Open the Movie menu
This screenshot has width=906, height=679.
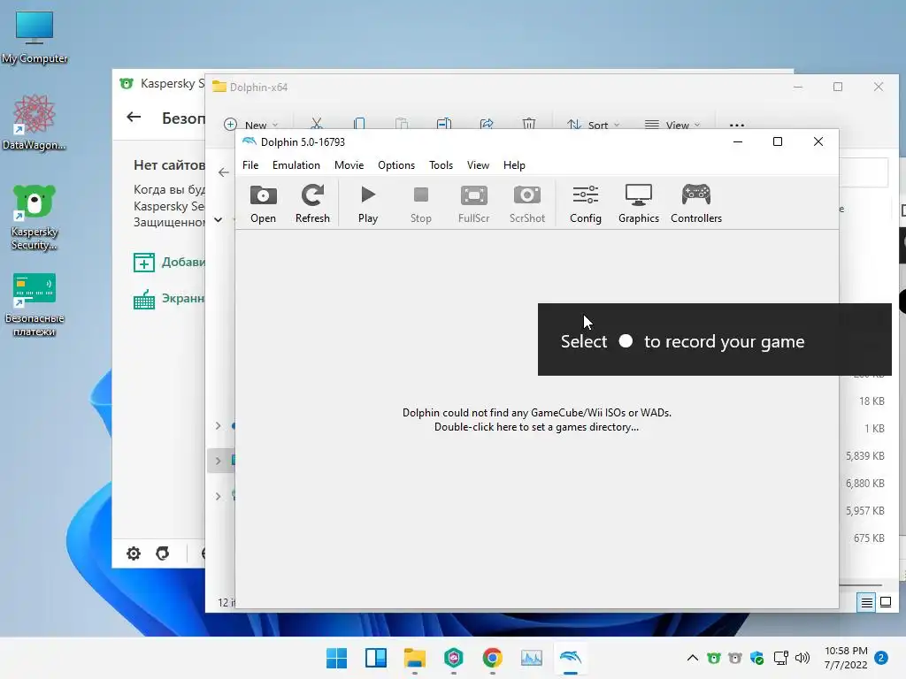[x=349, y=165]
